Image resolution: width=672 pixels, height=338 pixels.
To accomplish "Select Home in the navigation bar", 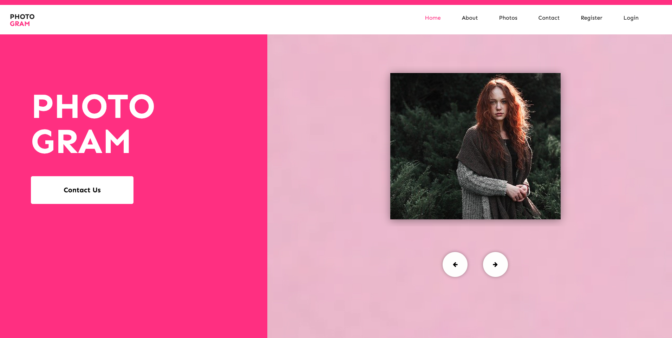I will tap(432, 18).
